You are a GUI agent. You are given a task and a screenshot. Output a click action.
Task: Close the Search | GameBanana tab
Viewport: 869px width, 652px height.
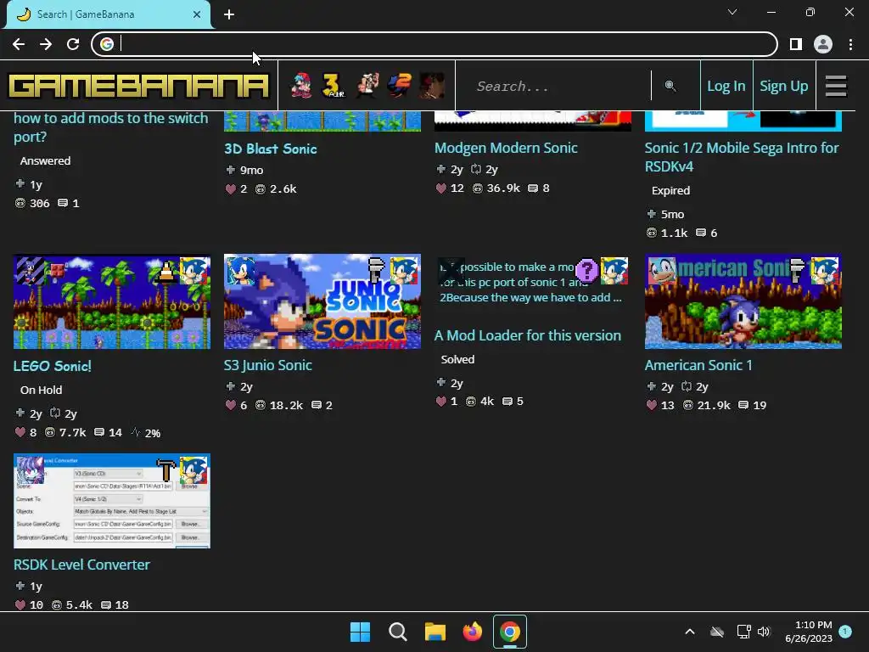[197, 14]
